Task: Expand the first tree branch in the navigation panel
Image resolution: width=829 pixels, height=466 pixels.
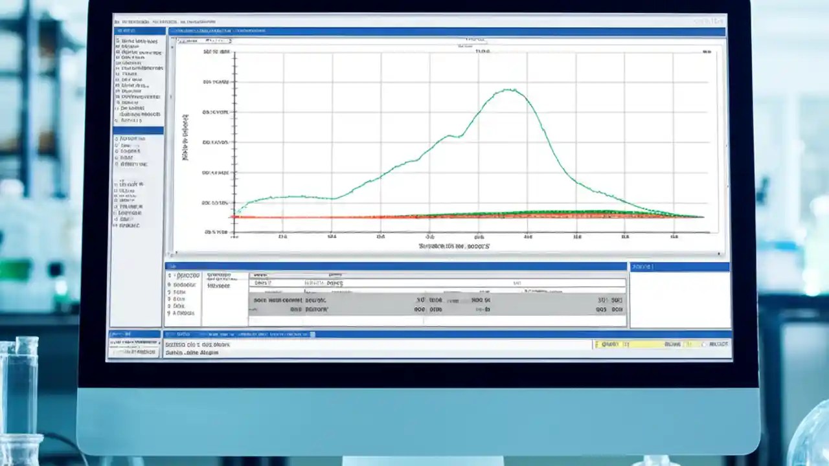Action: pos(117,40)
